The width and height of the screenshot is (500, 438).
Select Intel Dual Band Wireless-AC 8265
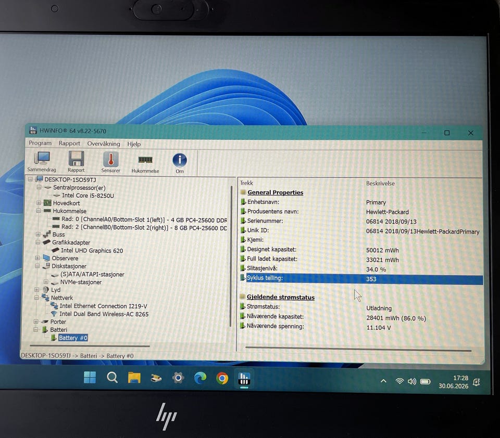(104, 314)
